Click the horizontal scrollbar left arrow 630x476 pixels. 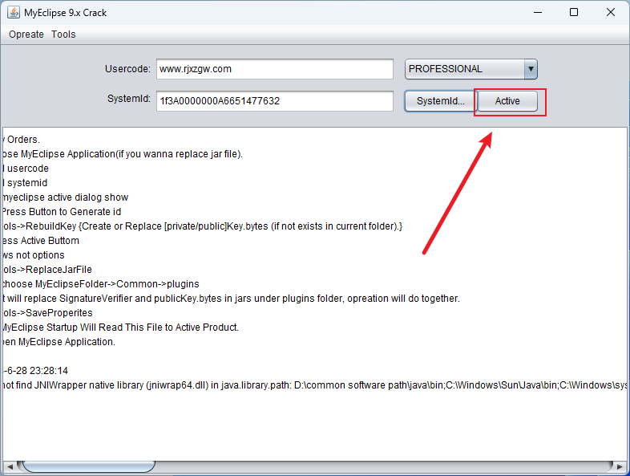coord(10,466)
